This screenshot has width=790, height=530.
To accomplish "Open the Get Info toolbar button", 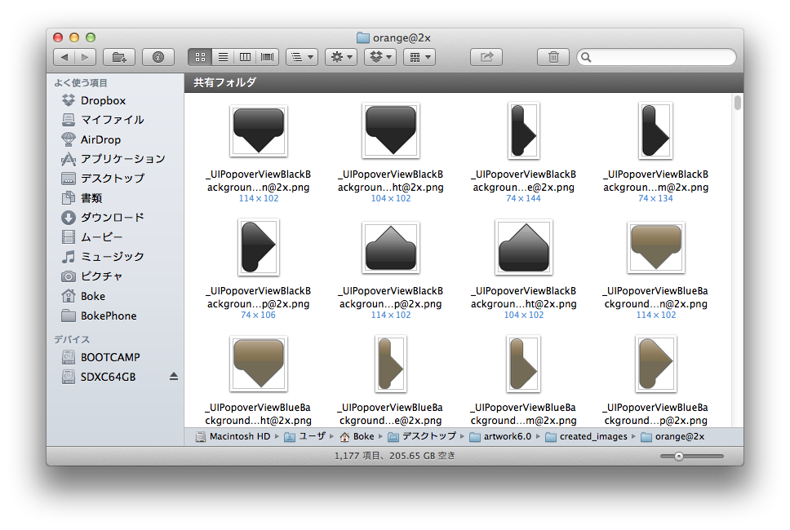I will click(x=158, y=57).
